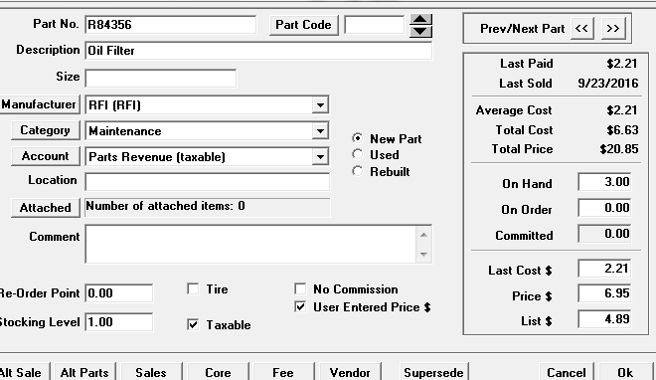
Task: Enable the Tire checkbox
Action: tap(193, 288)
